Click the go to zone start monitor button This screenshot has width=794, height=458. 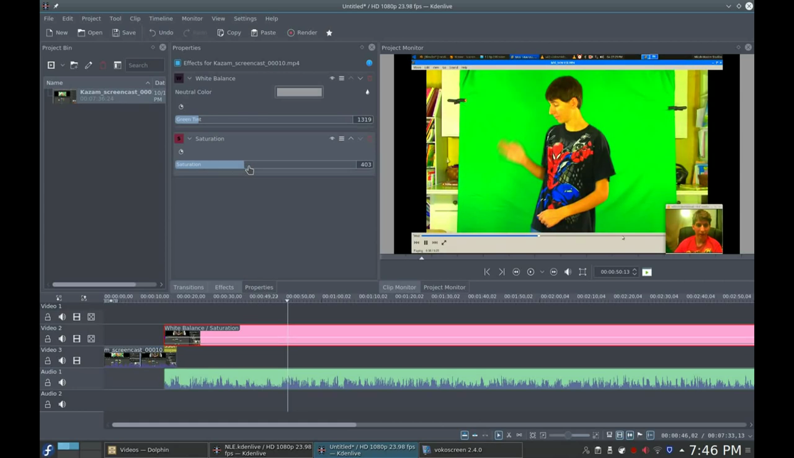tap(487, 272)
